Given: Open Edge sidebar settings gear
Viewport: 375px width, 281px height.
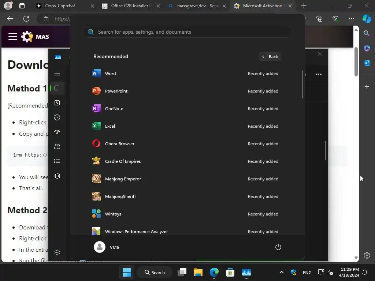Looking at the screenshot, I should (367, 255).
